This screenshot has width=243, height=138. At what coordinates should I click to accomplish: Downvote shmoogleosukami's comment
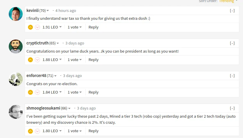pos(37,131)
